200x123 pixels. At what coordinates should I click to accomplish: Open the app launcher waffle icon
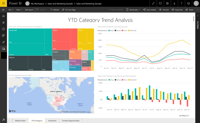tap(3, 3)
